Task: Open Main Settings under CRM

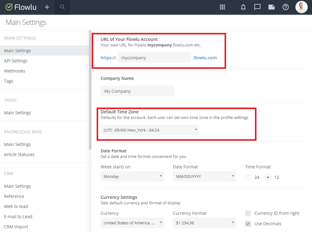Action: (x=17, y=186)
